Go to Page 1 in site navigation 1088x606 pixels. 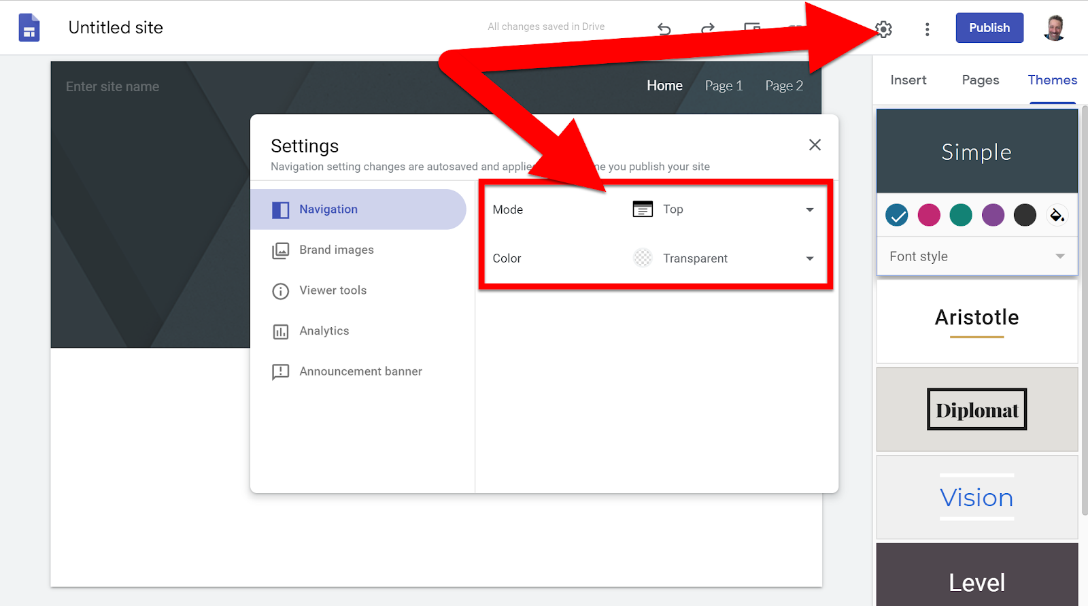coord(724,86)
